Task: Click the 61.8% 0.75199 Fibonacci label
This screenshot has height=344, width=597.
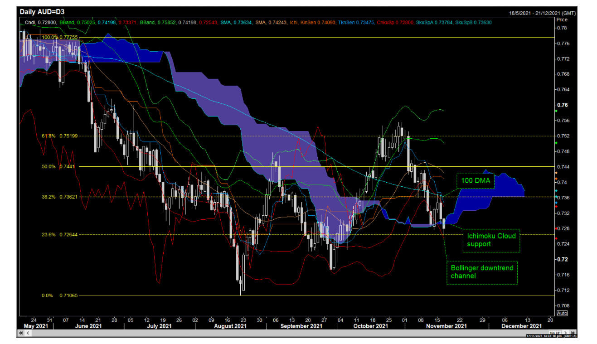Action: 59,136
